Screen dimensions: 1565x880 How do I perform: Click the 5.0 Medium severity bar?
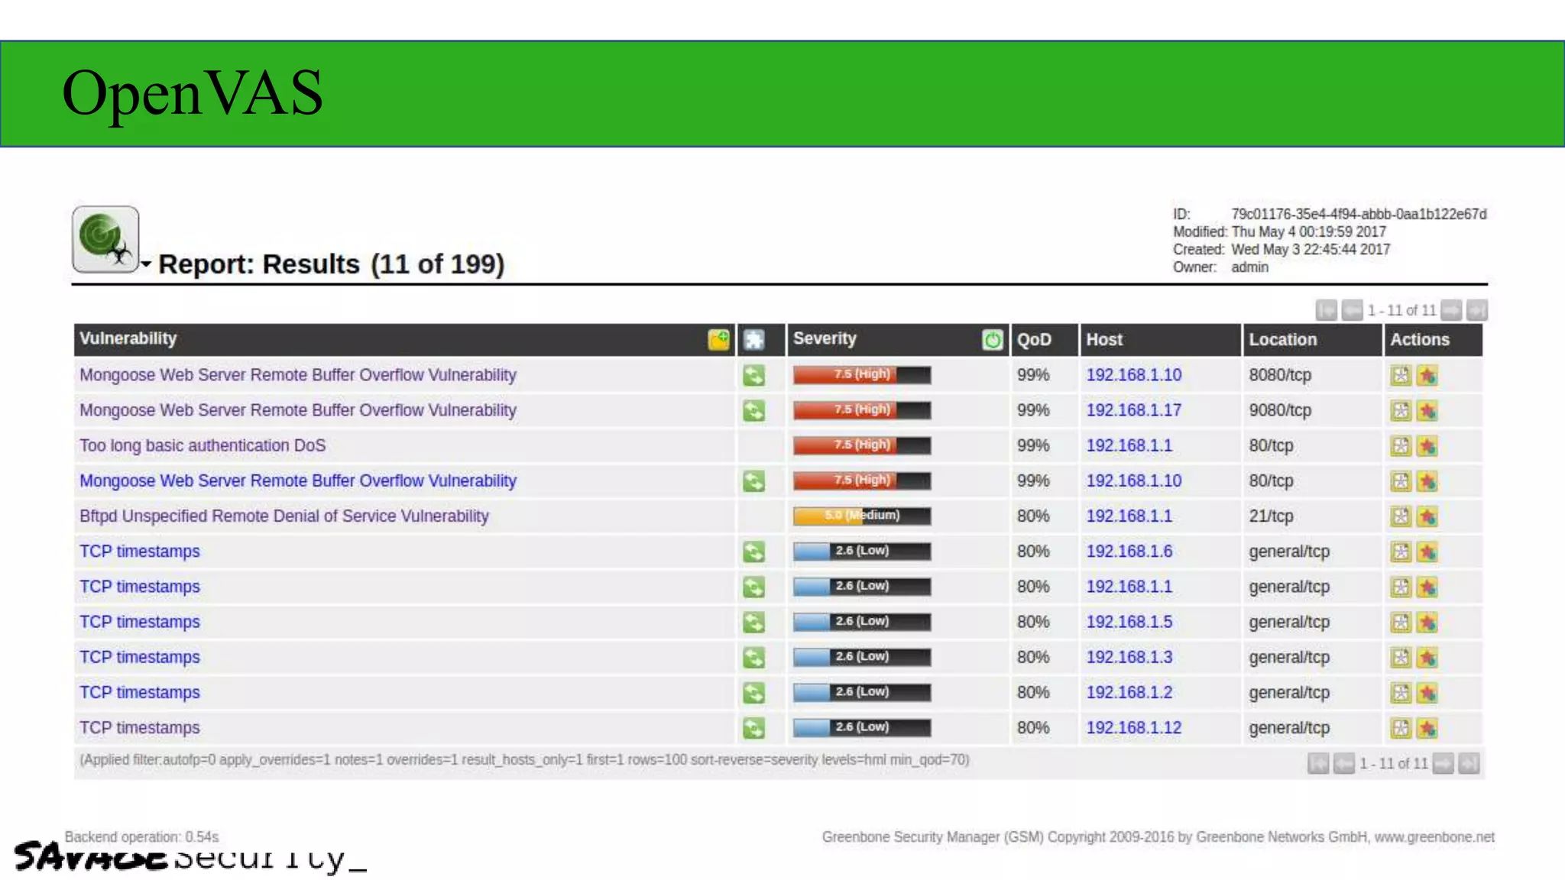coord(862,516)
